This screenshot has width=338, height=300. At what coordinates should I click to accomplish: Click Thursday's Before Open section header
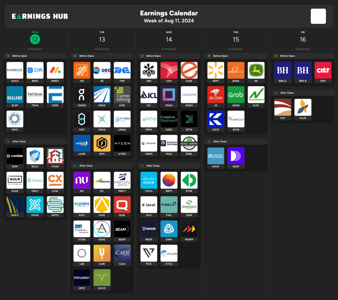point(236,56)
